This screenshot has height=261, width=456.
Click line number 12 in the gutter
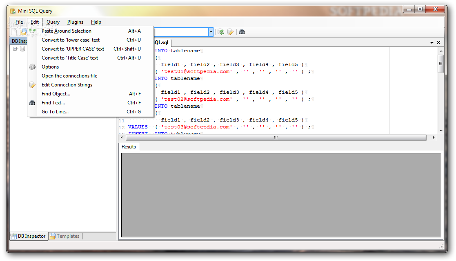pyautogui.click(x=122, y=128)
